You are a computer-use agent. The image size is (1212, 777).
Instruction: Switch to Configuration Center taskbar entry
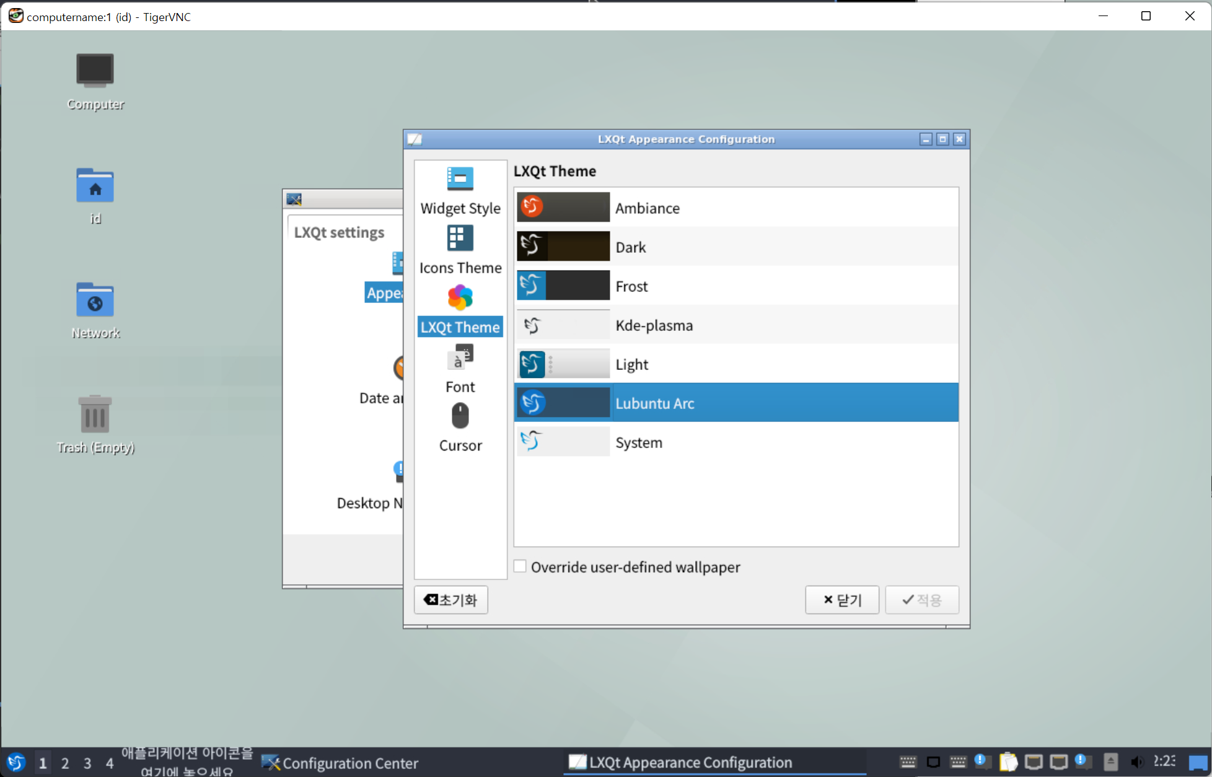[409, 763]
